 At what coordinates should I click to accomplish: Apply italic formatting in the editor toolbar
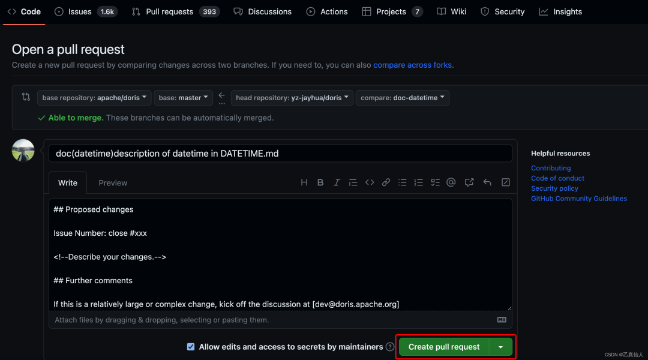click(x=337, y=182)
